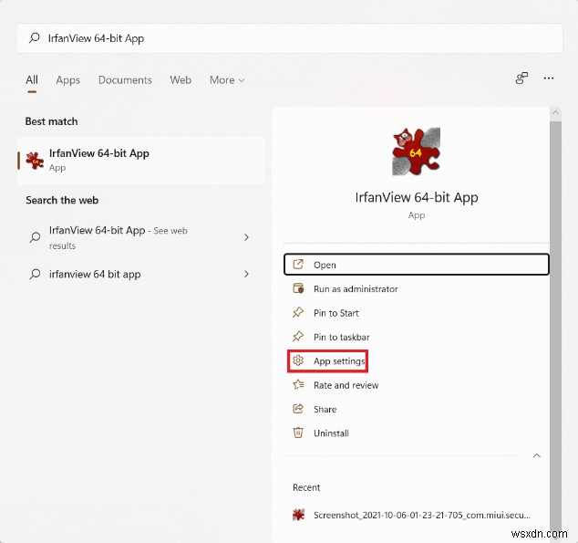Screen dimensions: 578x543
Task: Expand arrow for 'irfanview 64 bit app' suggestion
Action: coord(247,274)
